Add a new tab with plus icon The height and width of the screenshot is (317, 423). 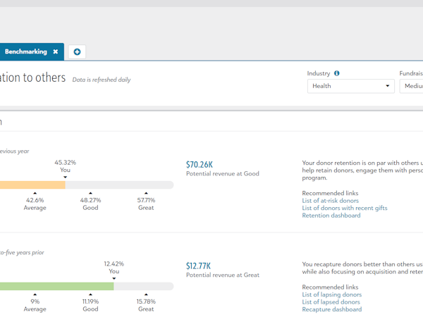tap(77, 51)
